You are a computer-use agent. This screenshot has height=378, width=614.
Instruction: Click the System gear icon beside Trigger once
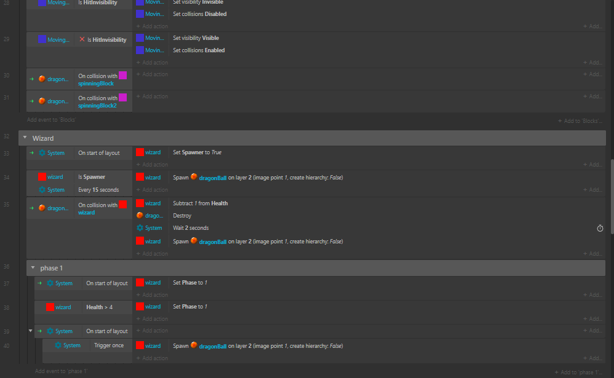(x=58, y=345)
